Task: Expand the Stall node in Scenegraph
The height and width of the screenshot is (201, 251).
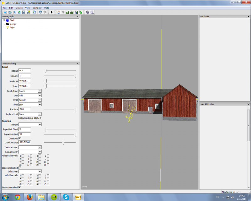Action: pyautogui.click(x=4, y=20)
